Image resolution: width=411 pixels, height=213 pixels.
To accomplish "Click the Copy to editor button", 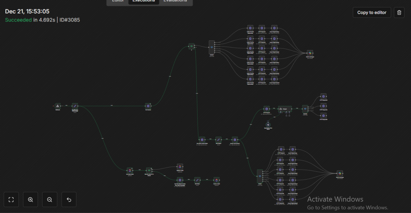I will coord(372,12).
